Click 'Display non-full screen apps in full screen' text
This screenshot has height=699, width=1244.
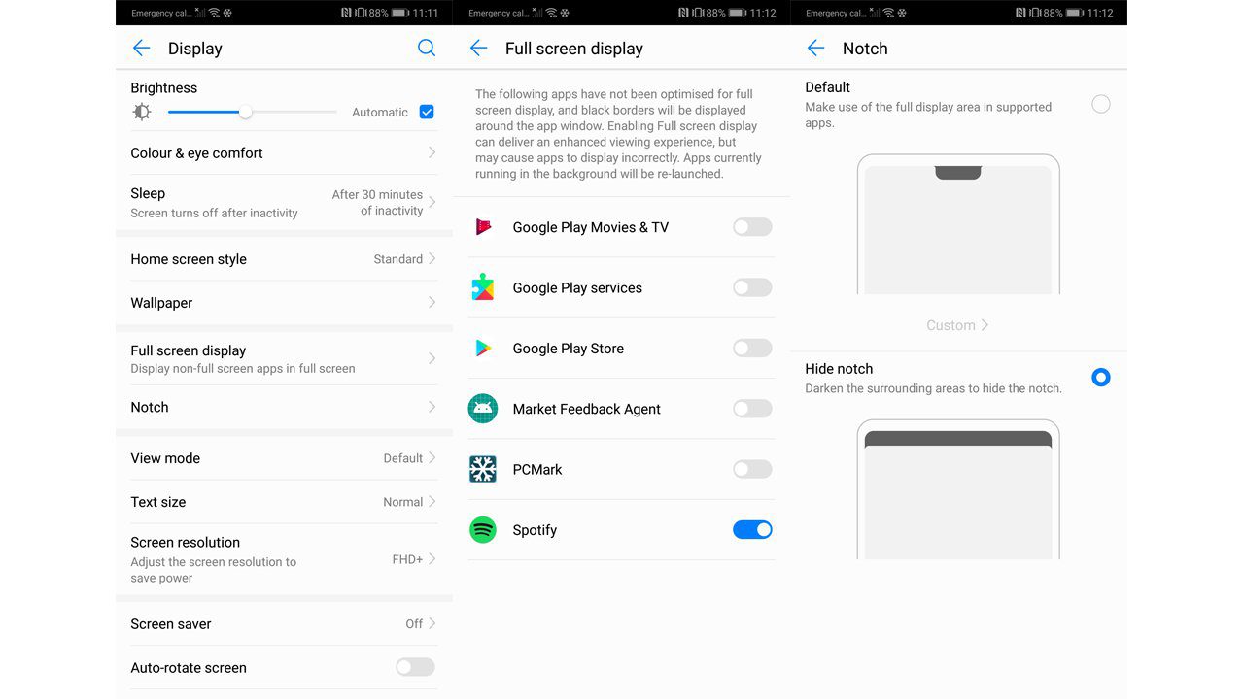click(x=243, y=368)
